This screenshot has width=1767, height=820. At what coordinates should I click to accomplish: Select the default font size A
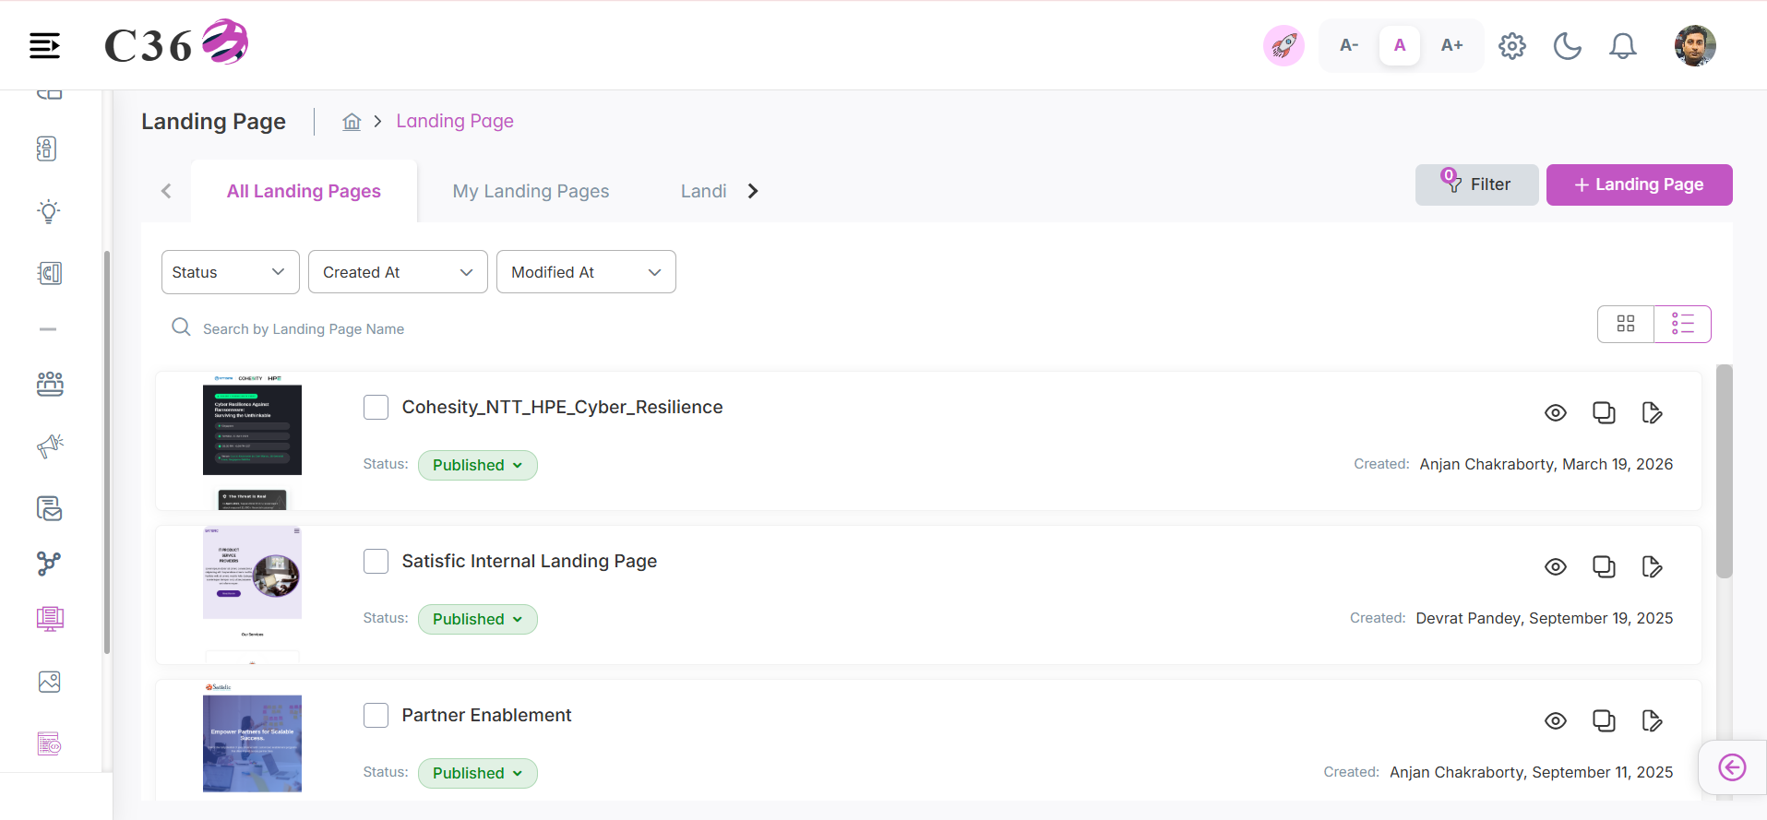(1400, 45)
